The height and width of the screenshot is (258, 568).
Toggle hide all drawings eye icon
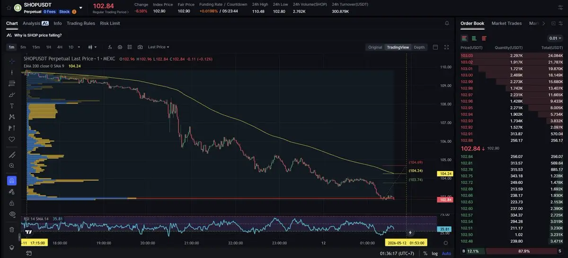click(x=12, y=214)
